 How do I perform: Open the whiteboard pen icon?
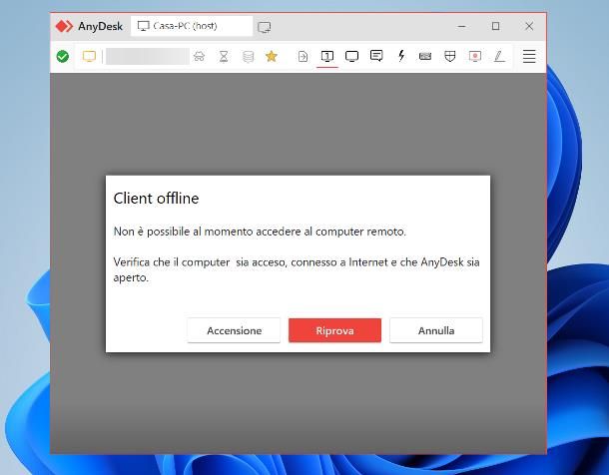[x=499, y=56]
